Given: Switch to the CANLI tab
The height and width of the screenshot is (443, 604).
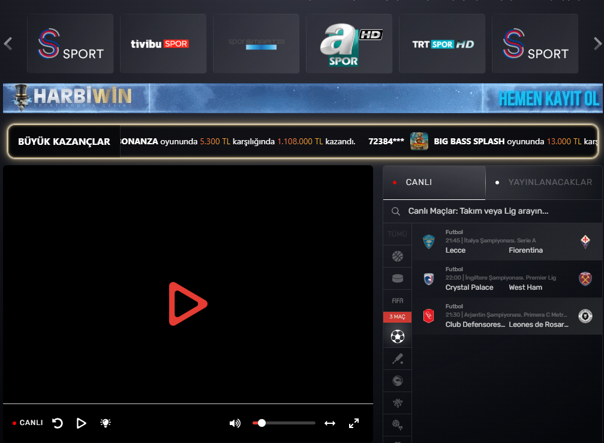Looking at the screenshot, I should coord(434,182).
